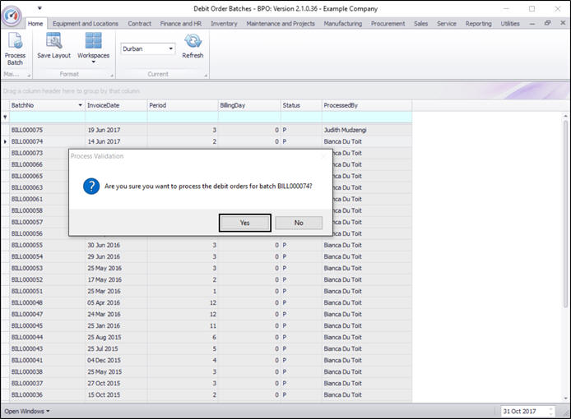571x419 pixels.
Task: Open the Durban site dropdown
Action: coord(170,49)
